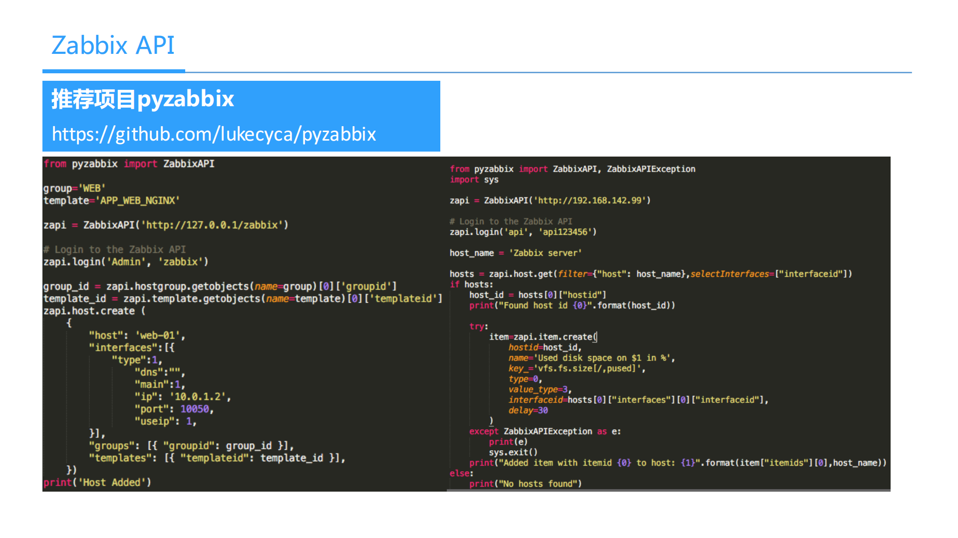Screen dimensions: 958x538
Task: Click the zapi.login('api', 'api123456') line
Action: click(523, 232)
